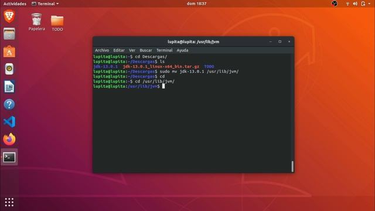The image size is (375, 211).
Task: Click jdk-13.0.1_linux-x64_bin.tar.gz in listing
Action: pyautogui.click(x=161, y=66)
